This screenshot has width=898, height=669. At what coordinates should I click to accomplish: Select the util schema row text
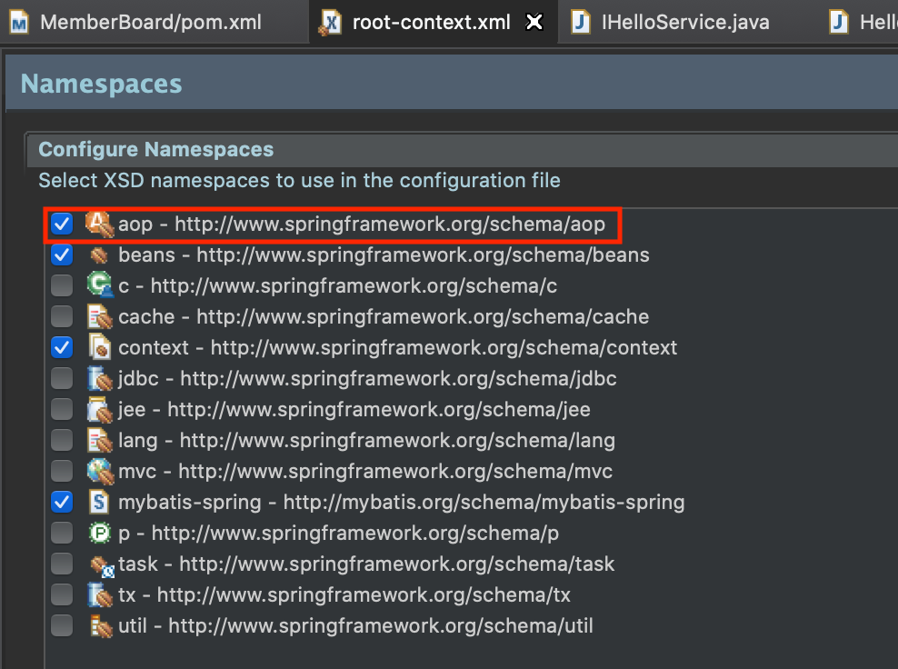(x=355, y=626)
